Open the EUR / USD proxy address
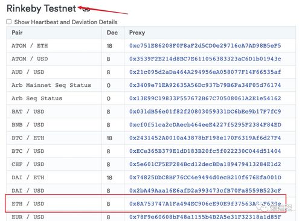 pyautogui.click(x=205, y=217)
